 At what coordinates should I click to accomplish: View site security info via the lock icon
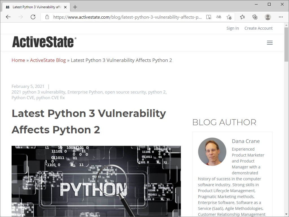(x=47, y=17)
